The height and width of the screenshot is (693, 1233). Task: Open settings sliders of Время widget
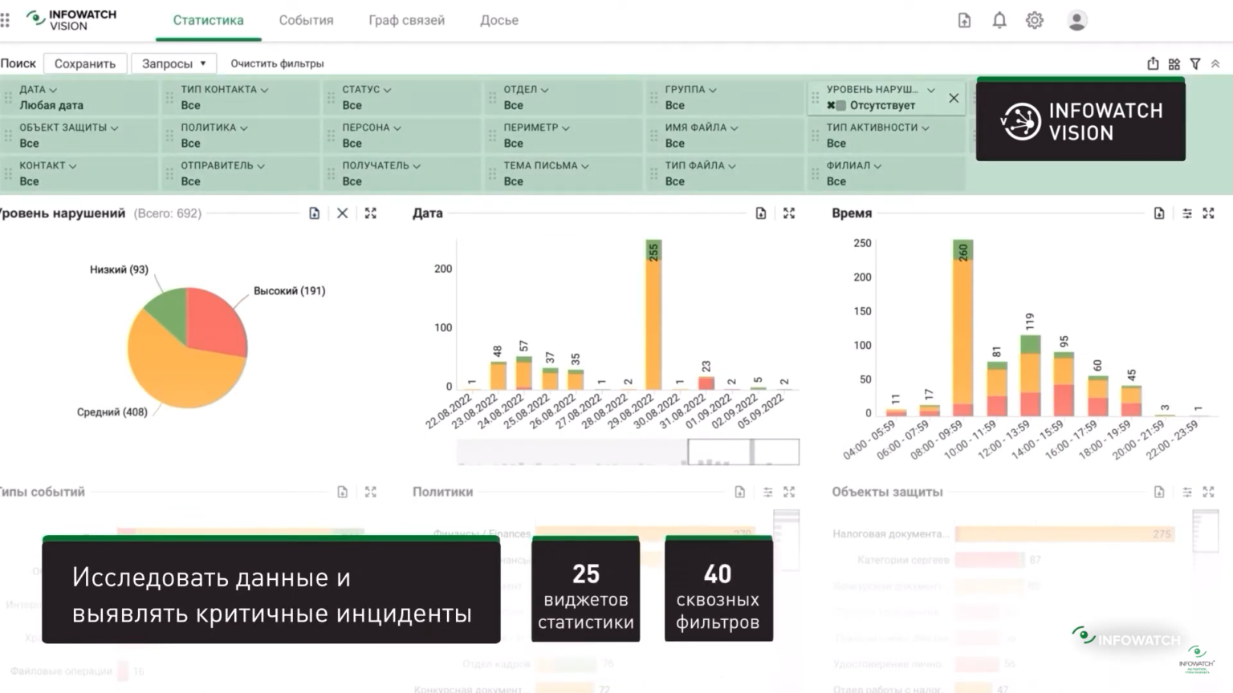1187,213
